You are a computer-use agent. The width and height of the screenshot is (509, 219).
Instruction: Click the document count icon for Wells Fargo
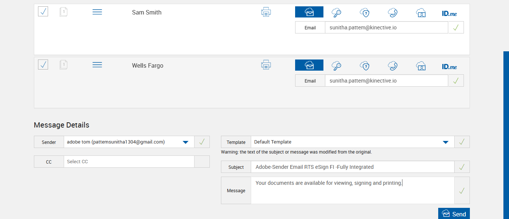click(x=63, y=65)
